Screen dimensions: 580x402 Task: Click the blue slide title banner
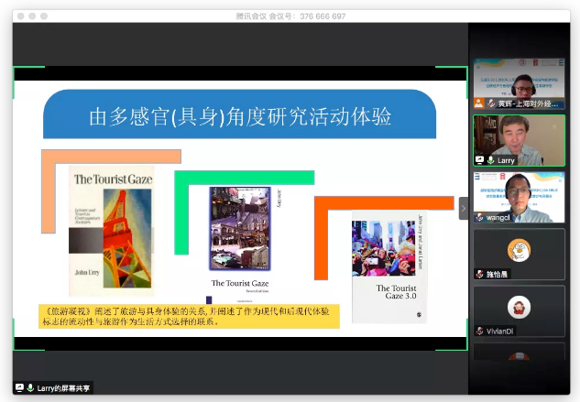(240, 117)
